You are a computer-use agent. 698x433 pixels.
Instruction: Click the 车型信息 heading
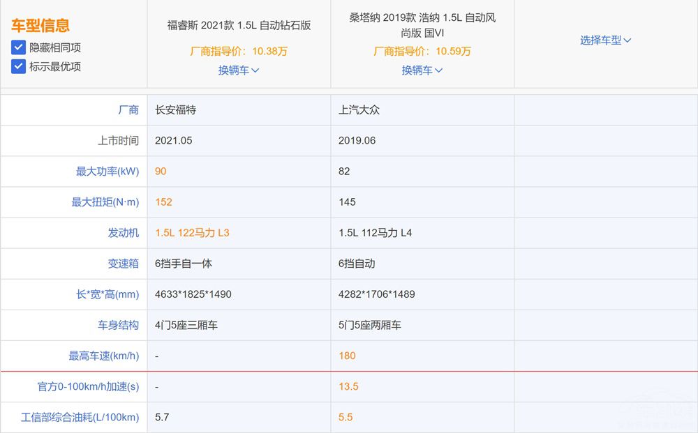[40, 26]
